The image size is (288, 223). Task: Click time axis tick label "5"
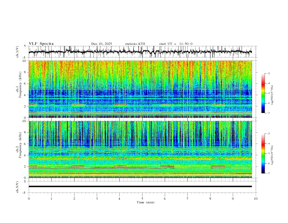pos(142,199)
